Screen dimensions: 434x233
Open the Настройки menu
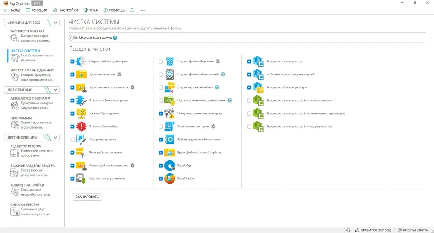tap(66, 10)
